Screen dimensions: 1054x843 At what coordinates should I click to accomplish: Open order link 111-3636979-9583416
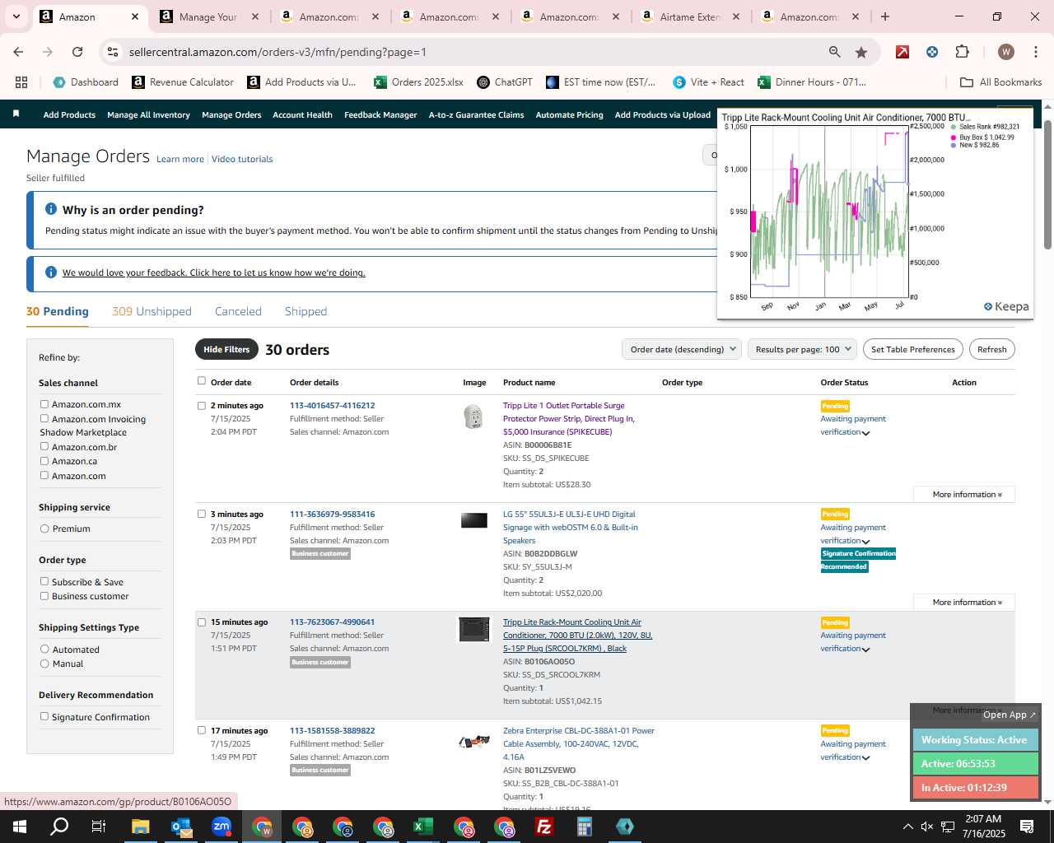pos(332,514)
